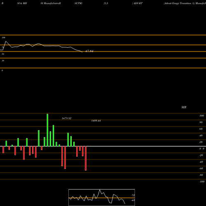Click the 'SI(TM)' header text
This screenshot has height=206, width=206.
[x=78, y=3]
